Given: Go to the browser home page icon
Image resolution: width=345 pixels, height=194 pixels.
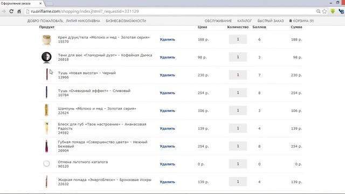Looking at the screenshot, I should point(19,11).
